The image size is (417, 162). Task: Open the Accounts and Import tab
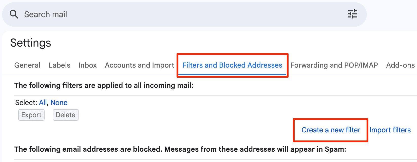pyautogui.click(x=139, y=65)
